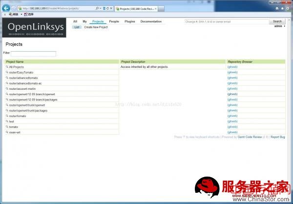293x204 pixels.
Task: Click magnifier icon beside the test project
Action: click(7, 121)
